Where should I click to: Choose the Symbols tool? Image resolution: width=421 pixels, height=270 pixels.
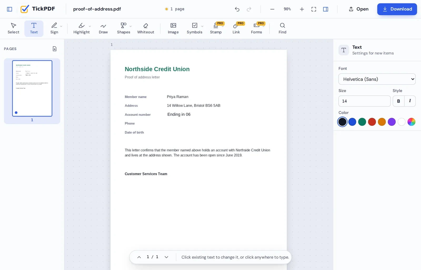[x=194, y=28]
